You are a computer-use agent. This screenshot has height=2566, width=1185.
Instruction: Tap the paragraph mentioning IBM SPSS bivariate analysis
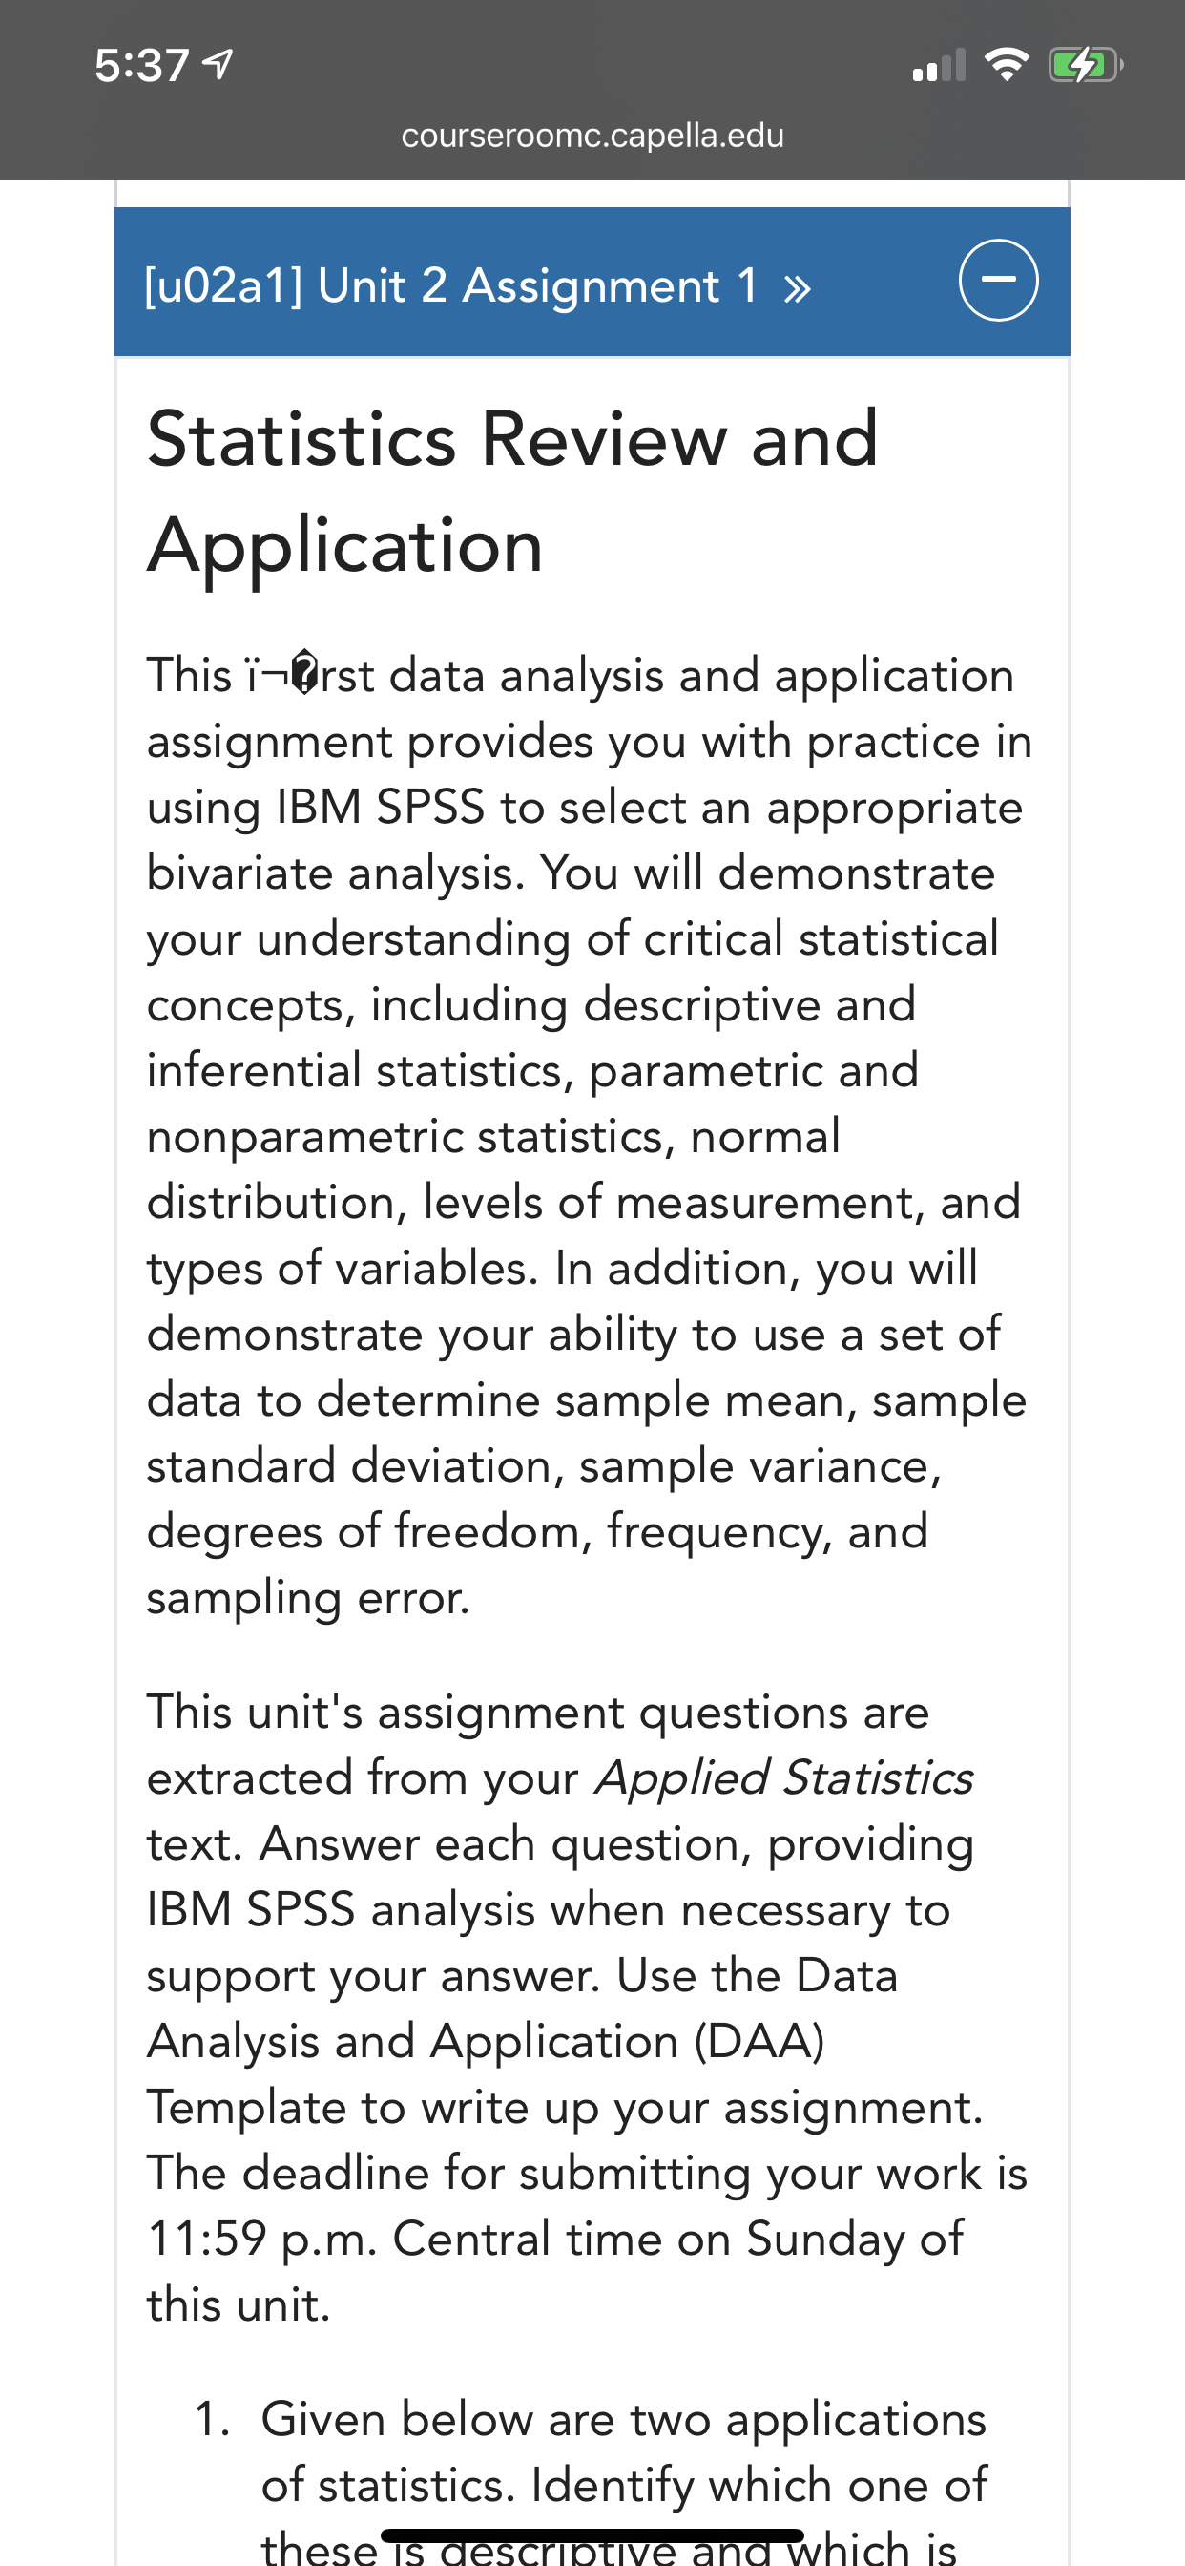click(590, 1136)
